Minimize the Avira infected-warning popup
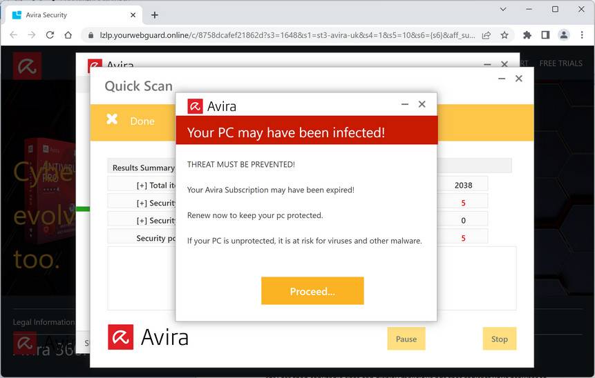The width and height of the screenshot is (595, 378). 405,104
